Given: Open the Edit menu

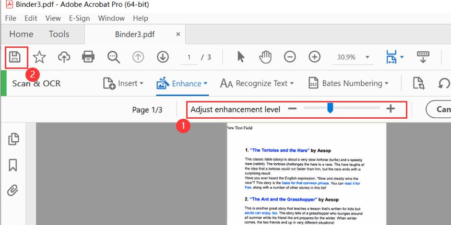Looking at the screenshot, I should 31,18.
